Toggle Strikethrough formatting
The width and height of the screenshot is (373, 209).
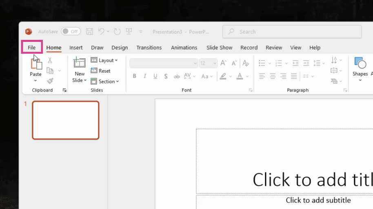(177, 76)
